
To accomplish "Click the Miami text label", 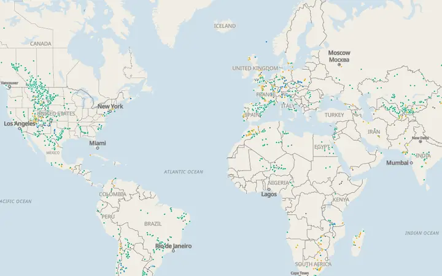I will point(98,143).
